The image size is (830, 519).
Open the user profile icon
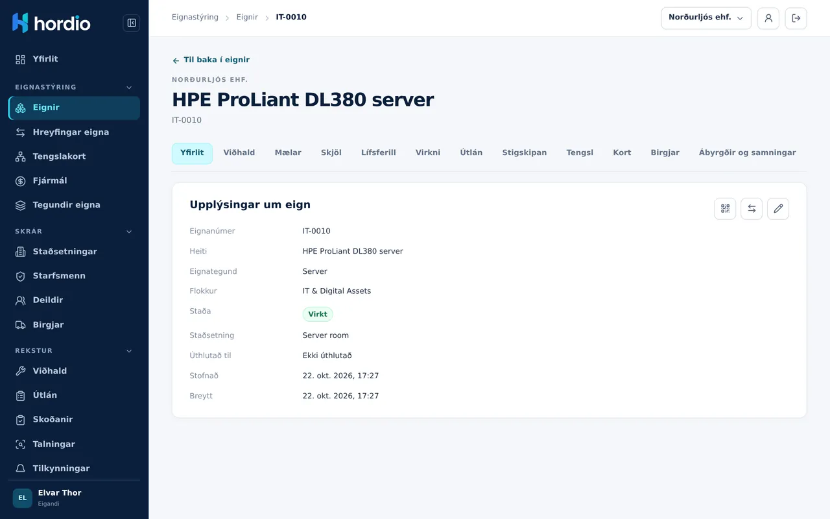point(768,18)
